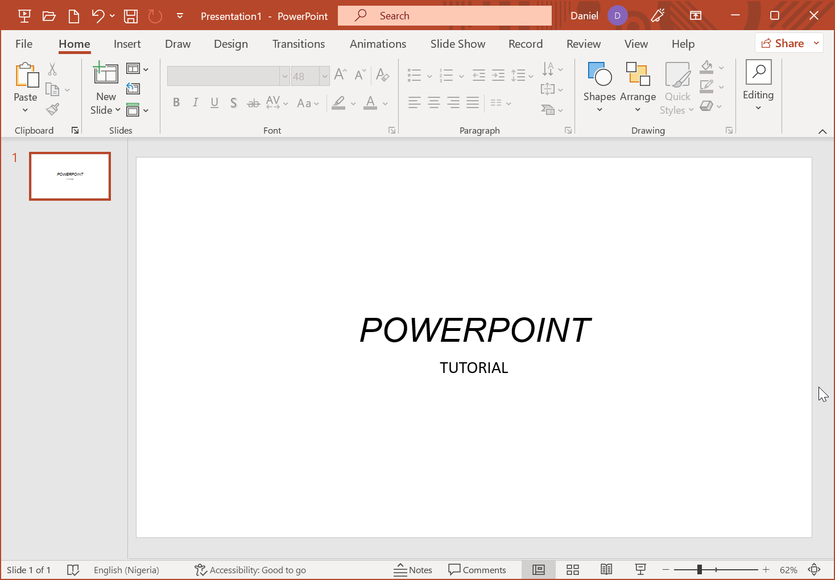Image resolution: width=835 pixels, height=580 pixels.
Task: Switch to Reading View
Action: click(606, 570)
